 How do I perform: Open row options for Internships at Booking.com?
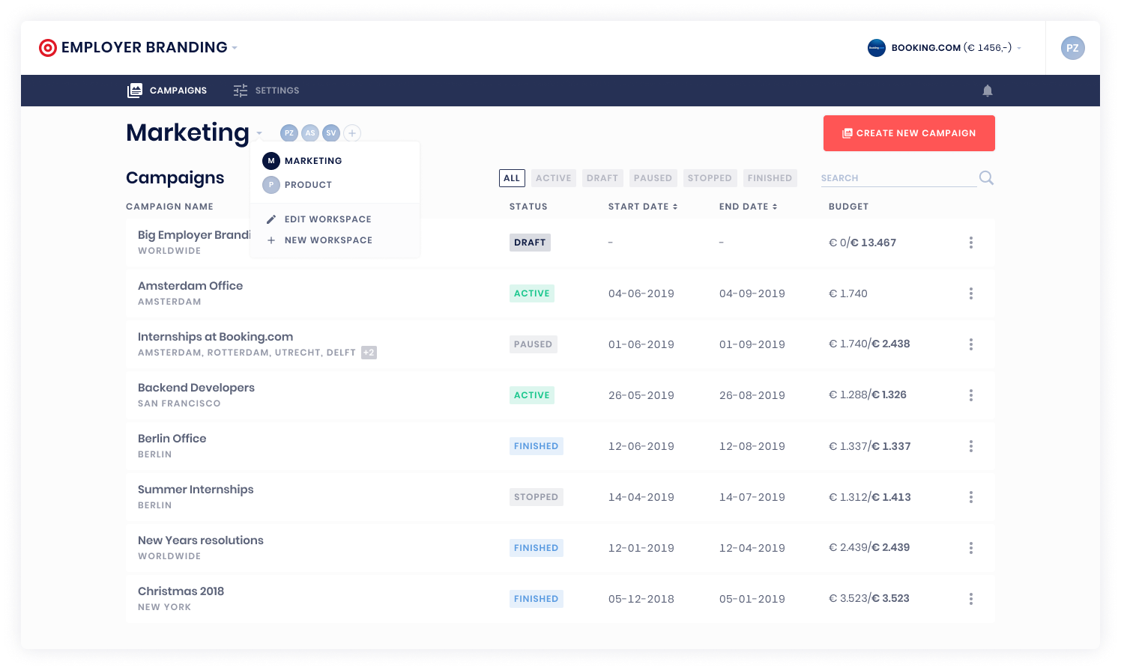971,344
